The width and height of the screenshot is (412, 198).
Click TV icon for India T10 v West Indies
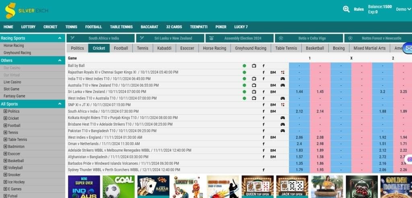(254, 78)
